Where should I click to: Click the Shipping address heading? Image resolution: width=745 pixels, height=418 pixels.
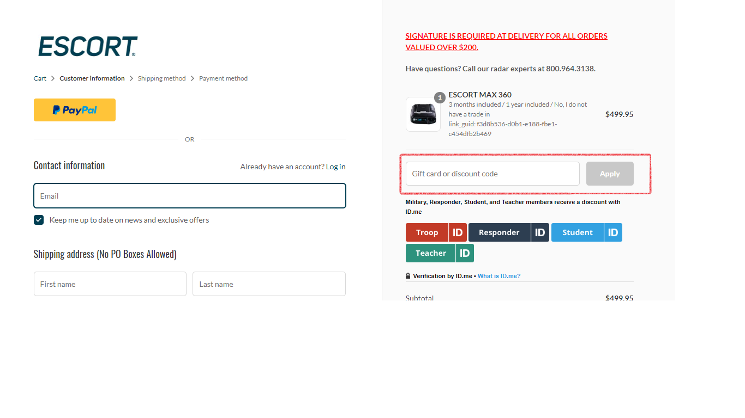(105, 254)
